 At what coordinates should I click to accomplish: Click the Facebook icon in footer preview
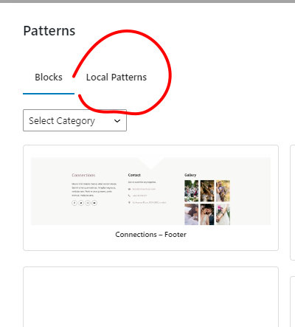tap(74, 203)
